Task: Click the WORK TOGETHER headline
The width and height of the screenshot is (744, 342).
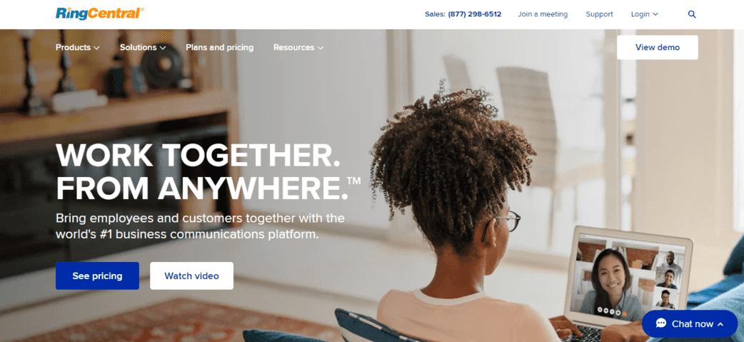Action: click(x=198, y=155)
